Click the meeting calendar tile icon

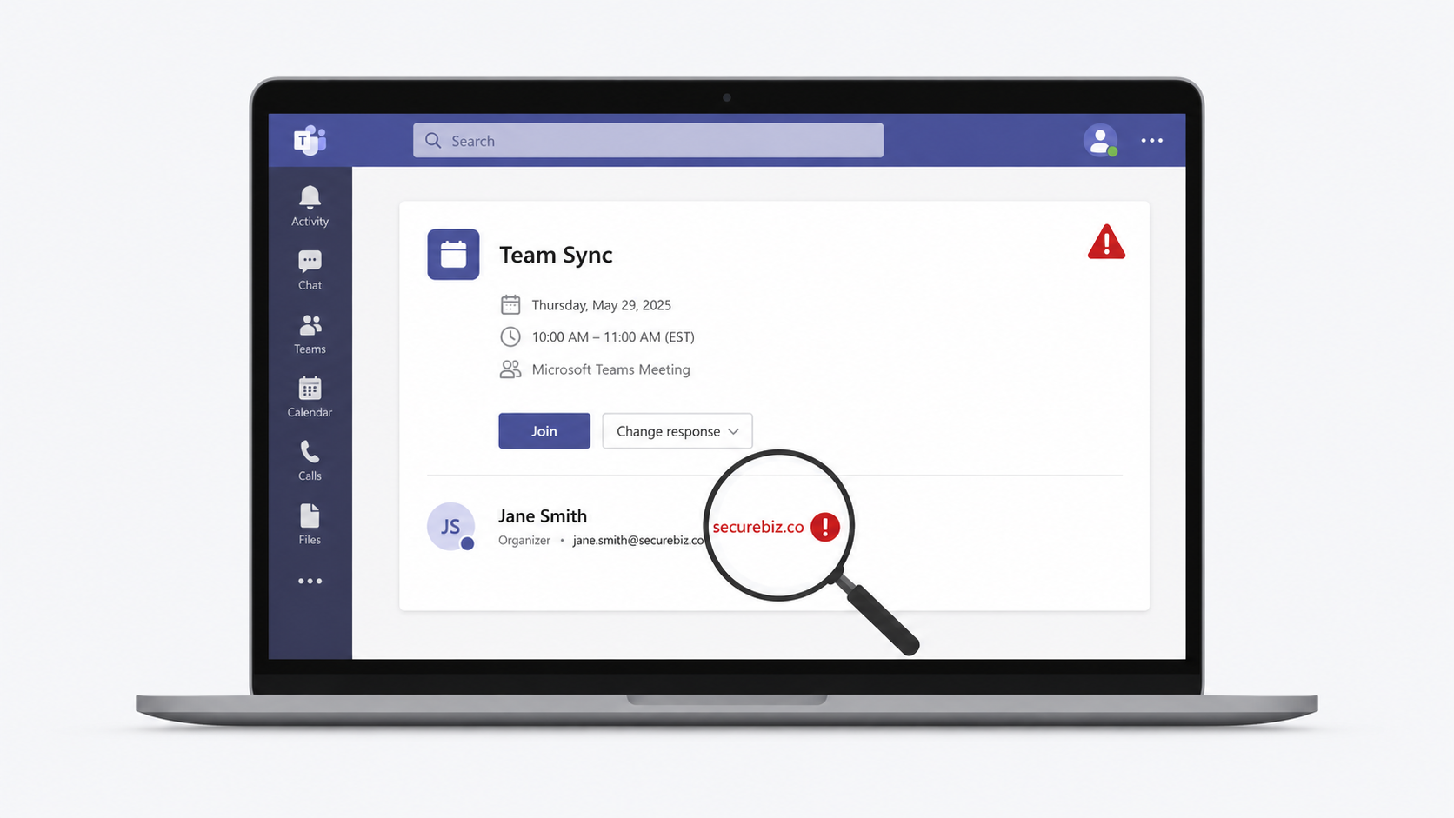point(453,254)
